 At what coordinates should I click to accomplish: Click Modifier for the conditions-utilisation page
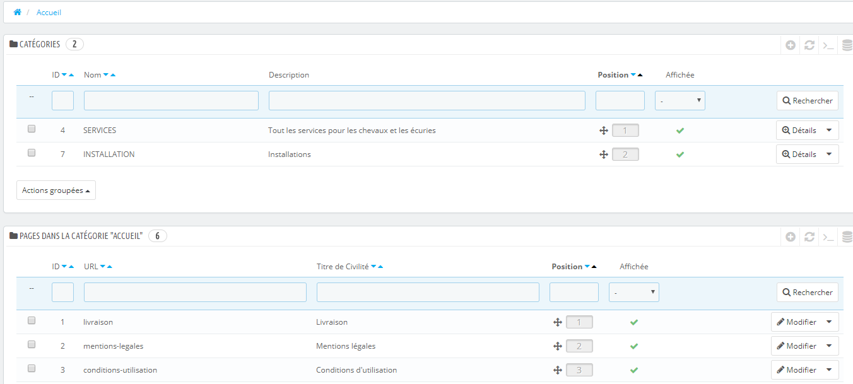click(797, 370)
